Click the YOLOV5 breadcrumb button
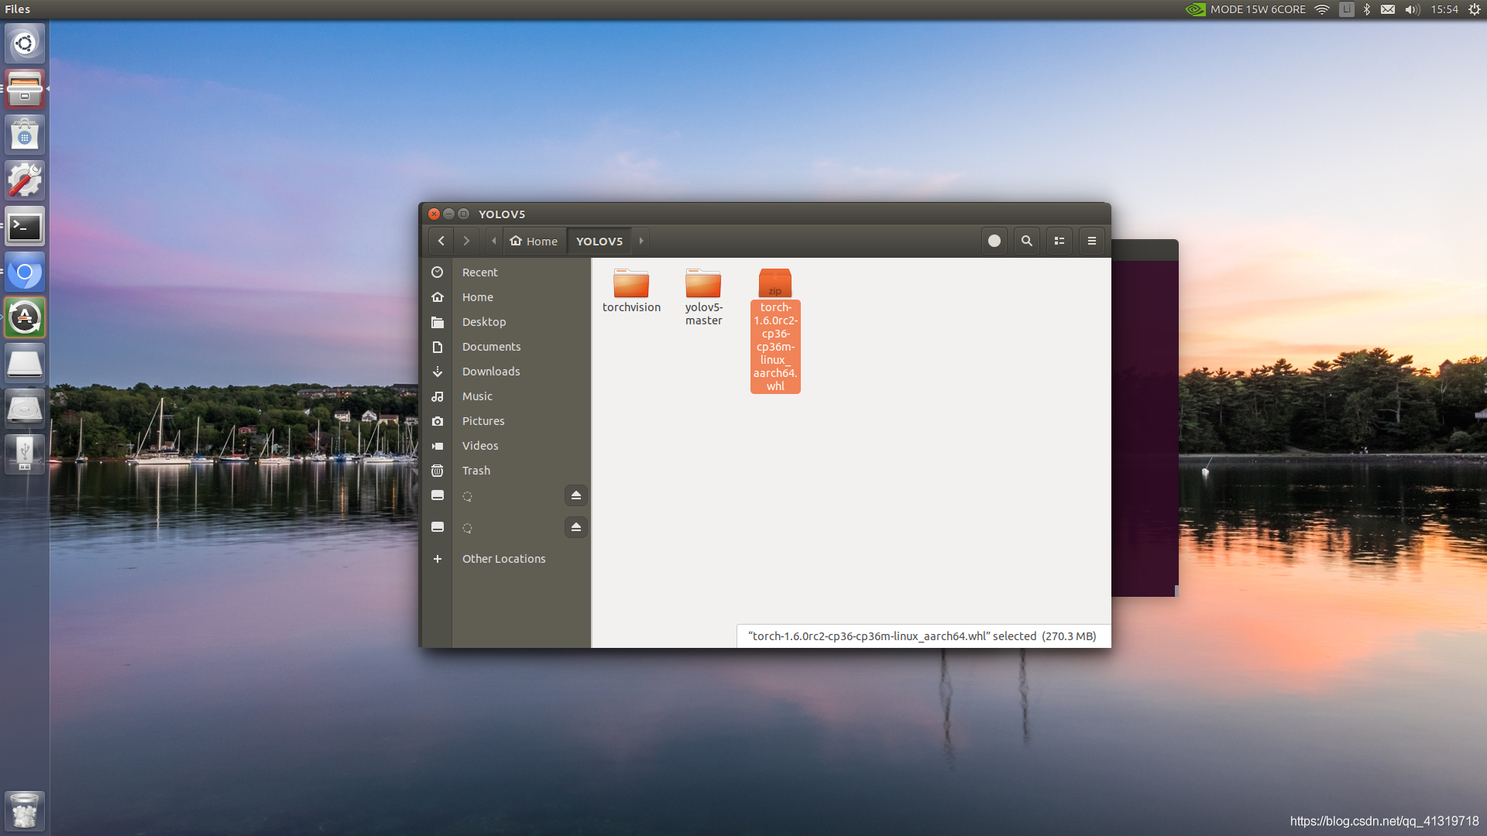This screenshot has width=1487, height=836. pos(599,241)
